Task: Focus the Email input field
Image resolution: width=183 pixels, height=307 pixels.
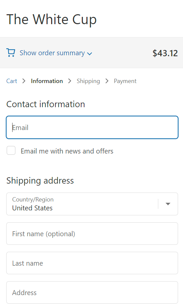Action: (x=92, y=127)
